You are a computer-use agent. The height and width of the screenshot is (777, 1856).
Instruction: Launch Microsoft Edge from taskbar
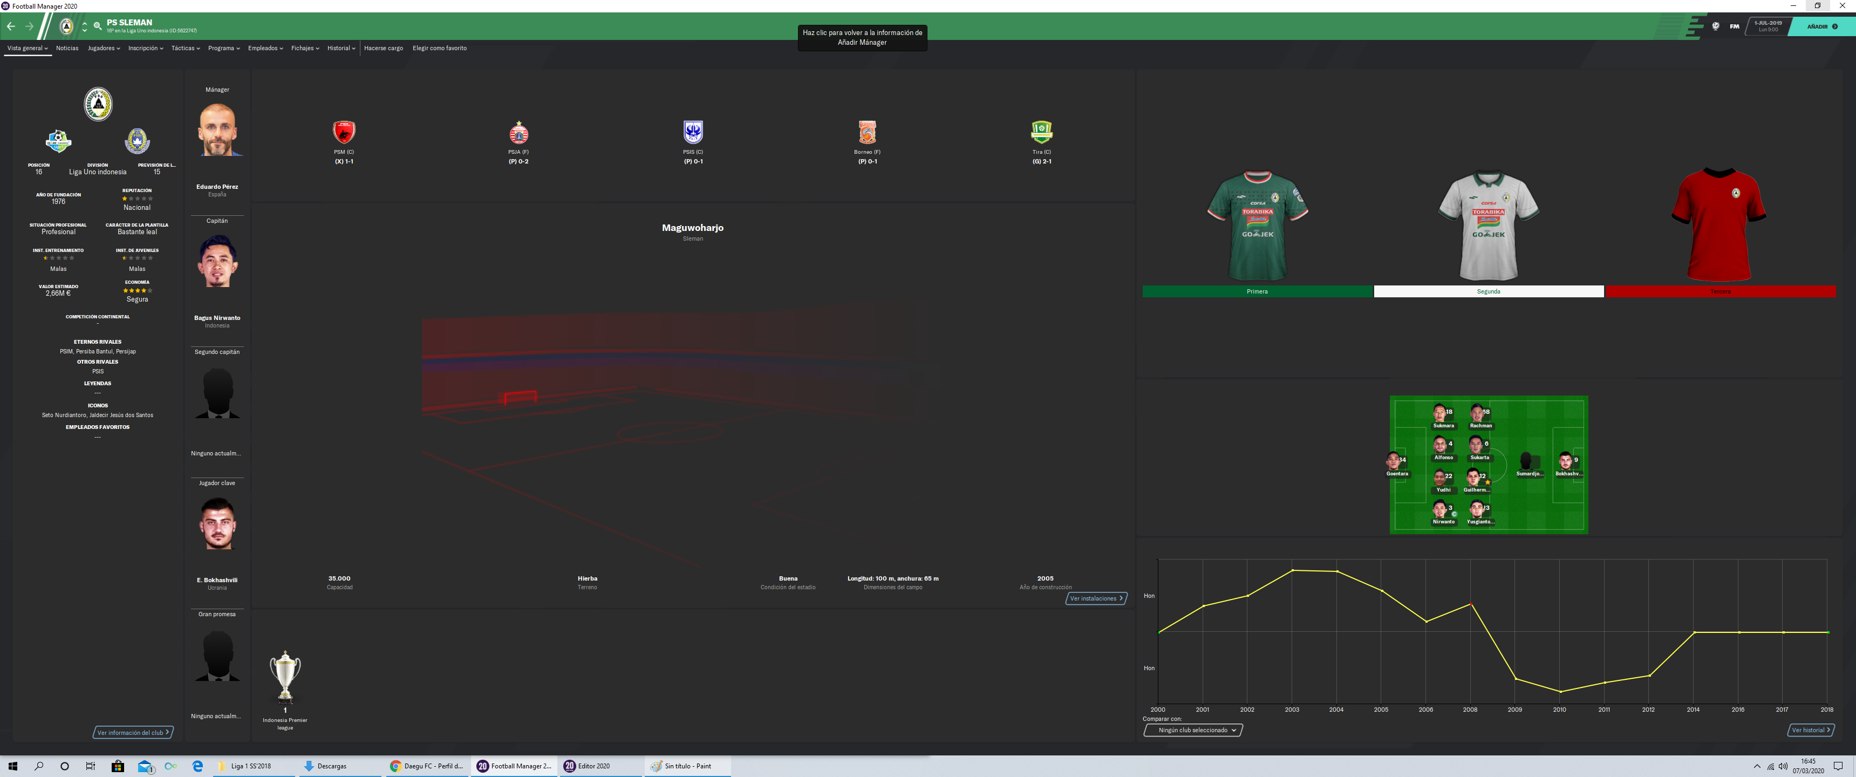pos(197,766)
